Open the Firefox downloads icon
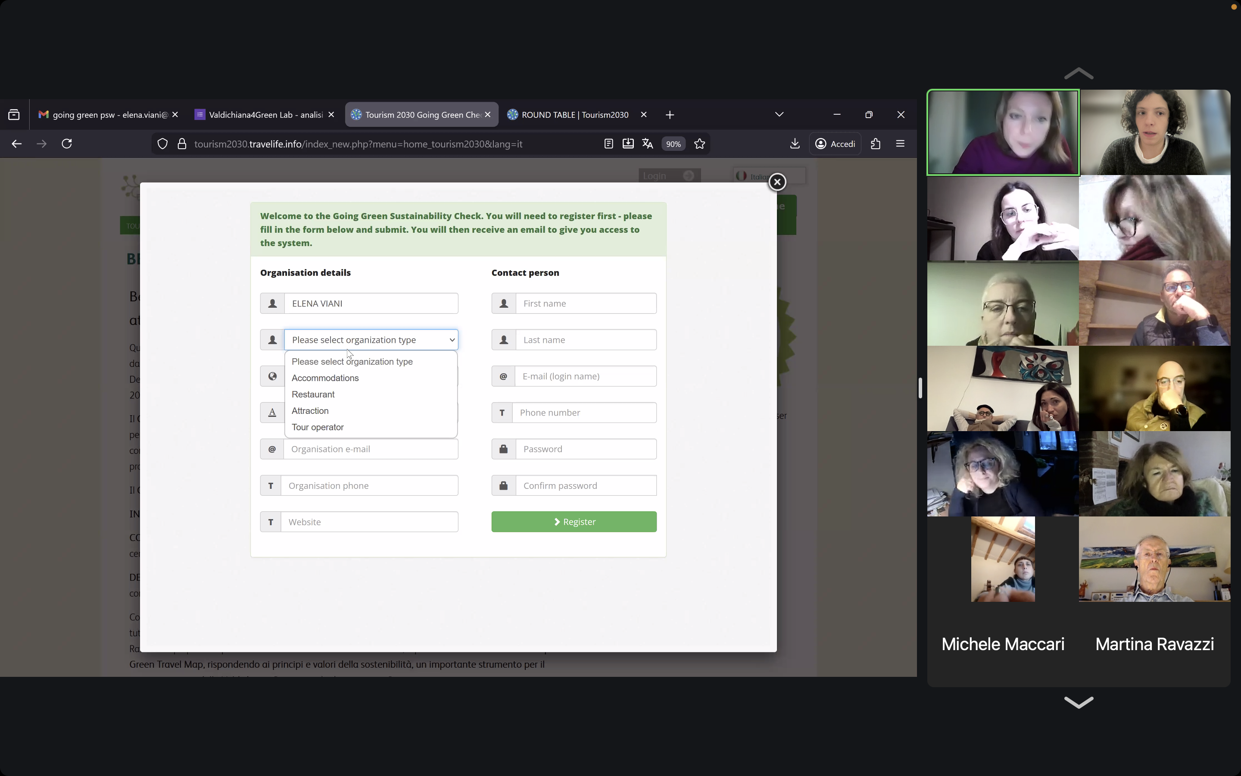This screenshot has width=1241, height=776. point(795,144)
